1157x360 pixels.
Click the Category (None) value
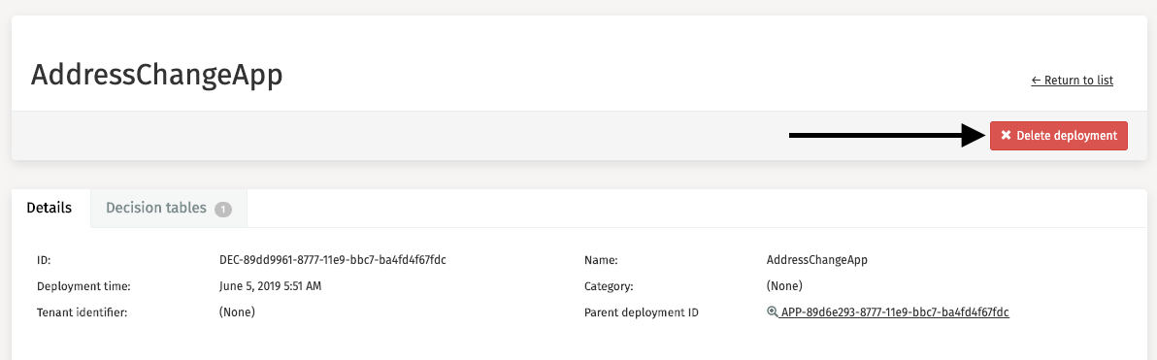coord(784,285)
